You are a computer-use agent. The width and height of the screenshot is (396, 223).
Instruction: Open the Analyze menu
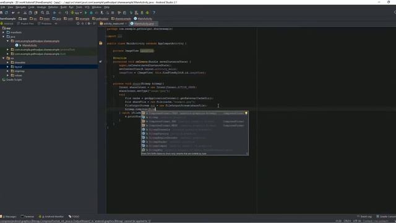[x=41, y=7]
